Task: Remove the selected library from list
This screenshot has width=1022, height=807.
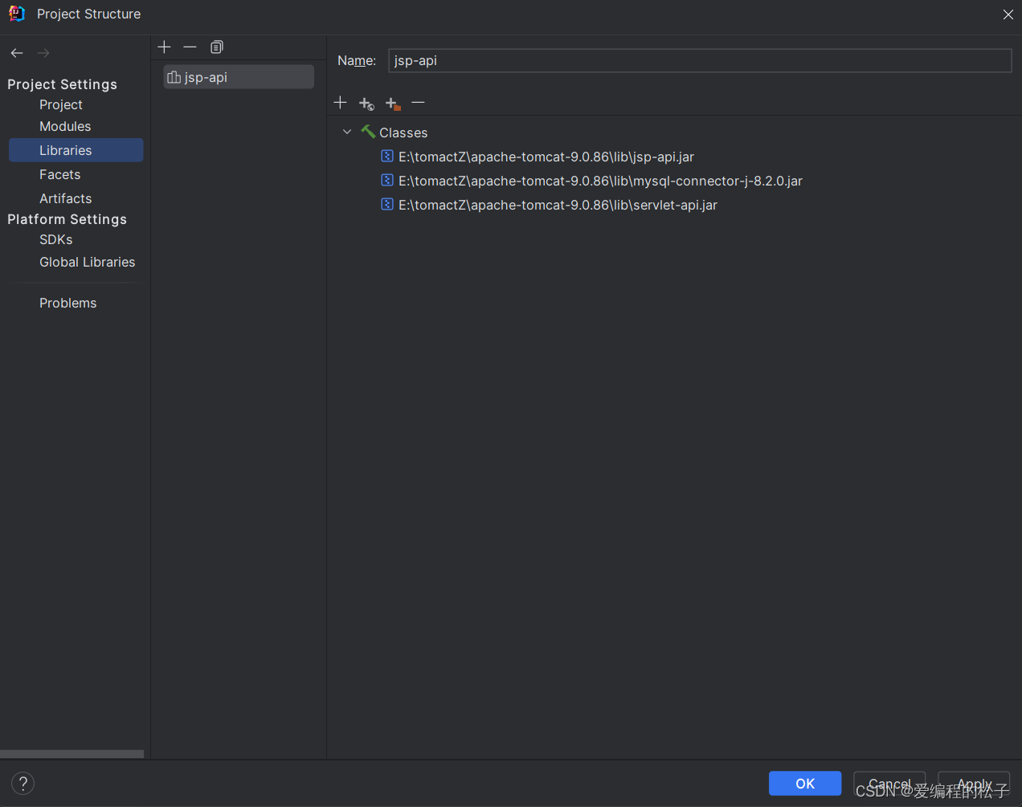Action: click(190, 47)
